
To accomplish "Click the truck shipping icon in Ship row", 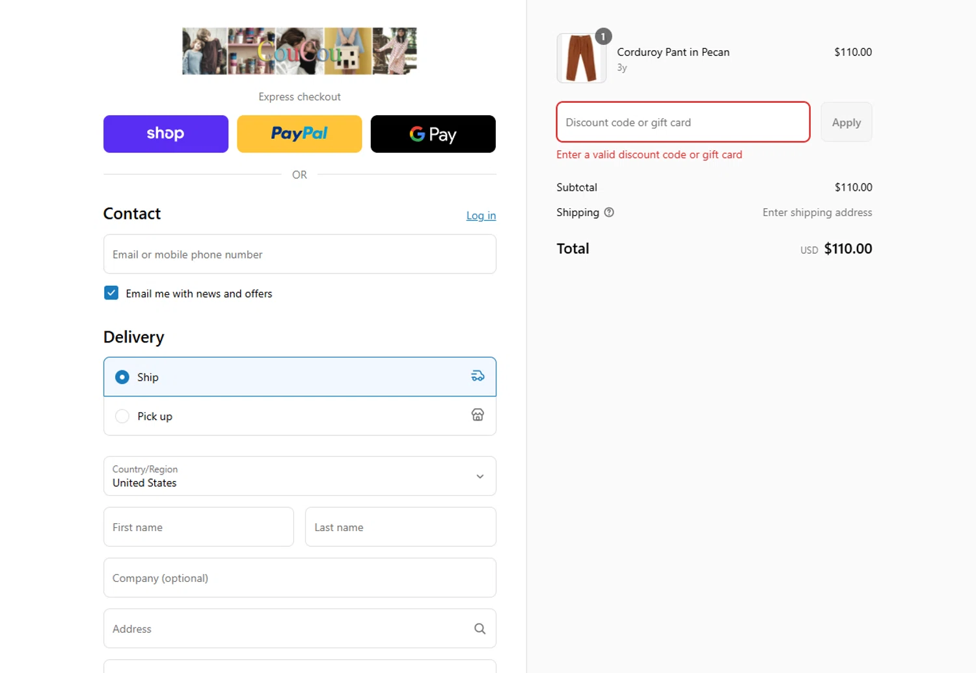I will click(x=478, y=376).
